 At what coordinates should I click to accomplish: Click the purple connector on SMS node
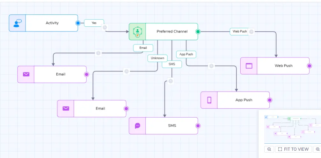tap(198, 126)
